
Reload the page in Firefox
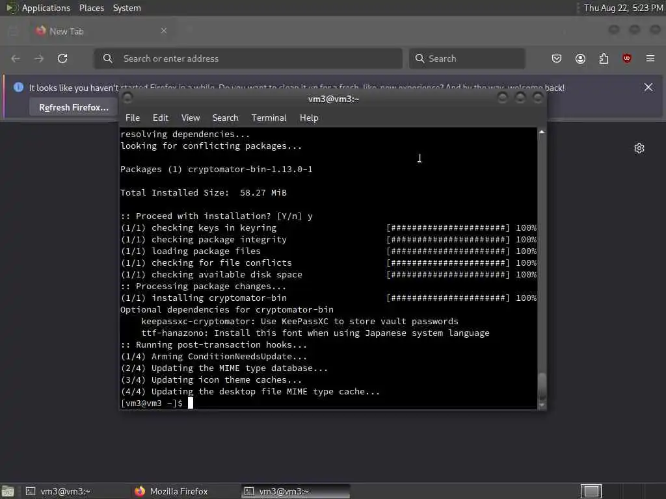pyautogui.click(x=62, y=58)
